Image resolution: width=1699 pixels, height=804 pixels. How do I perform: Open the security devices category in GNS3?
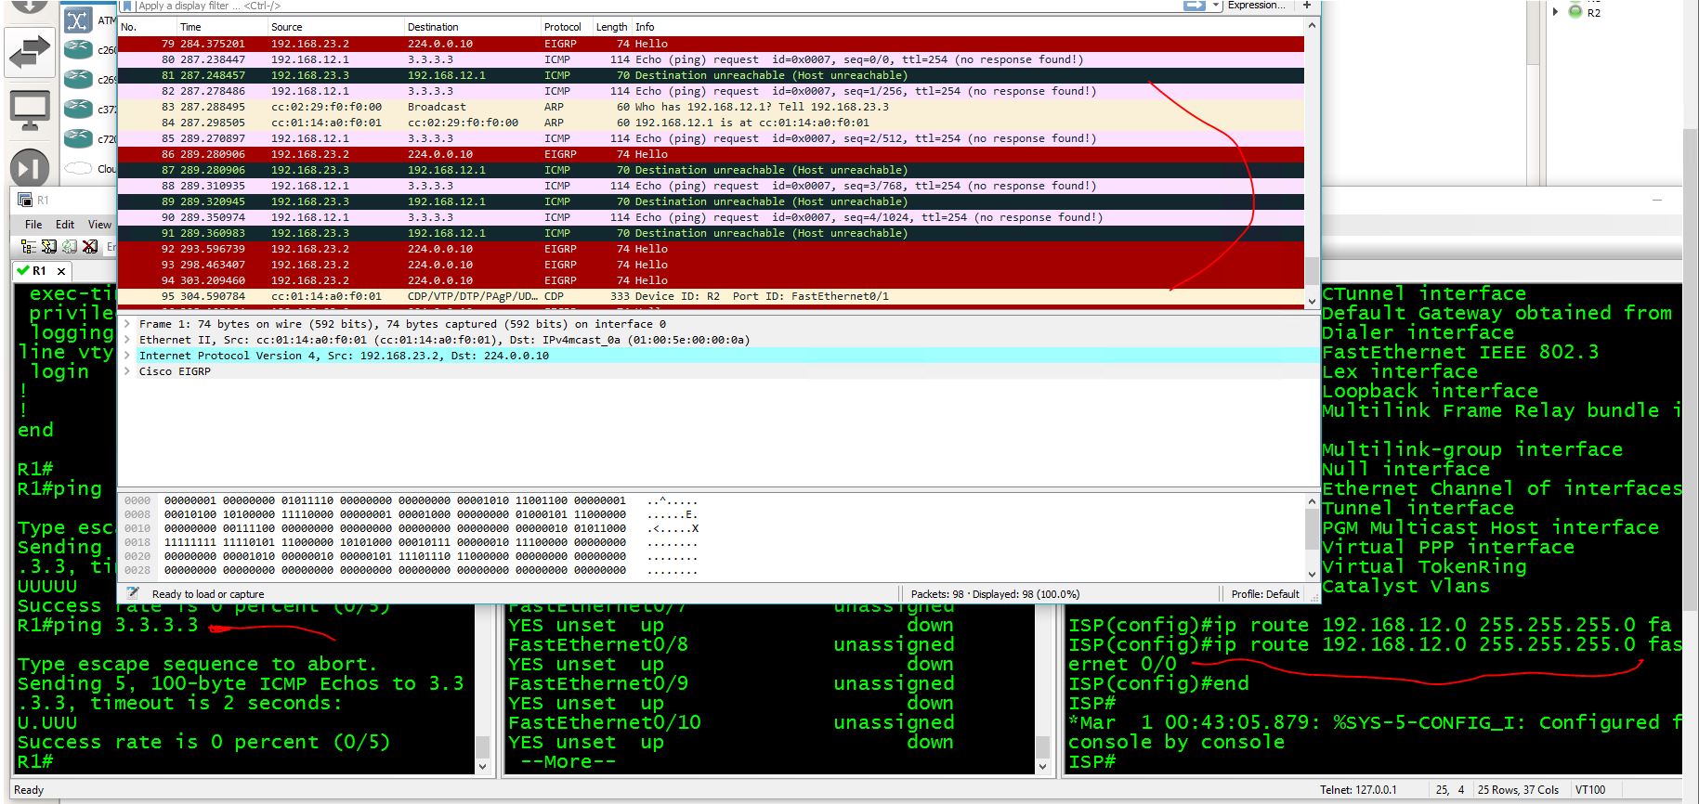pyautogui.click(x=29, y=167)
